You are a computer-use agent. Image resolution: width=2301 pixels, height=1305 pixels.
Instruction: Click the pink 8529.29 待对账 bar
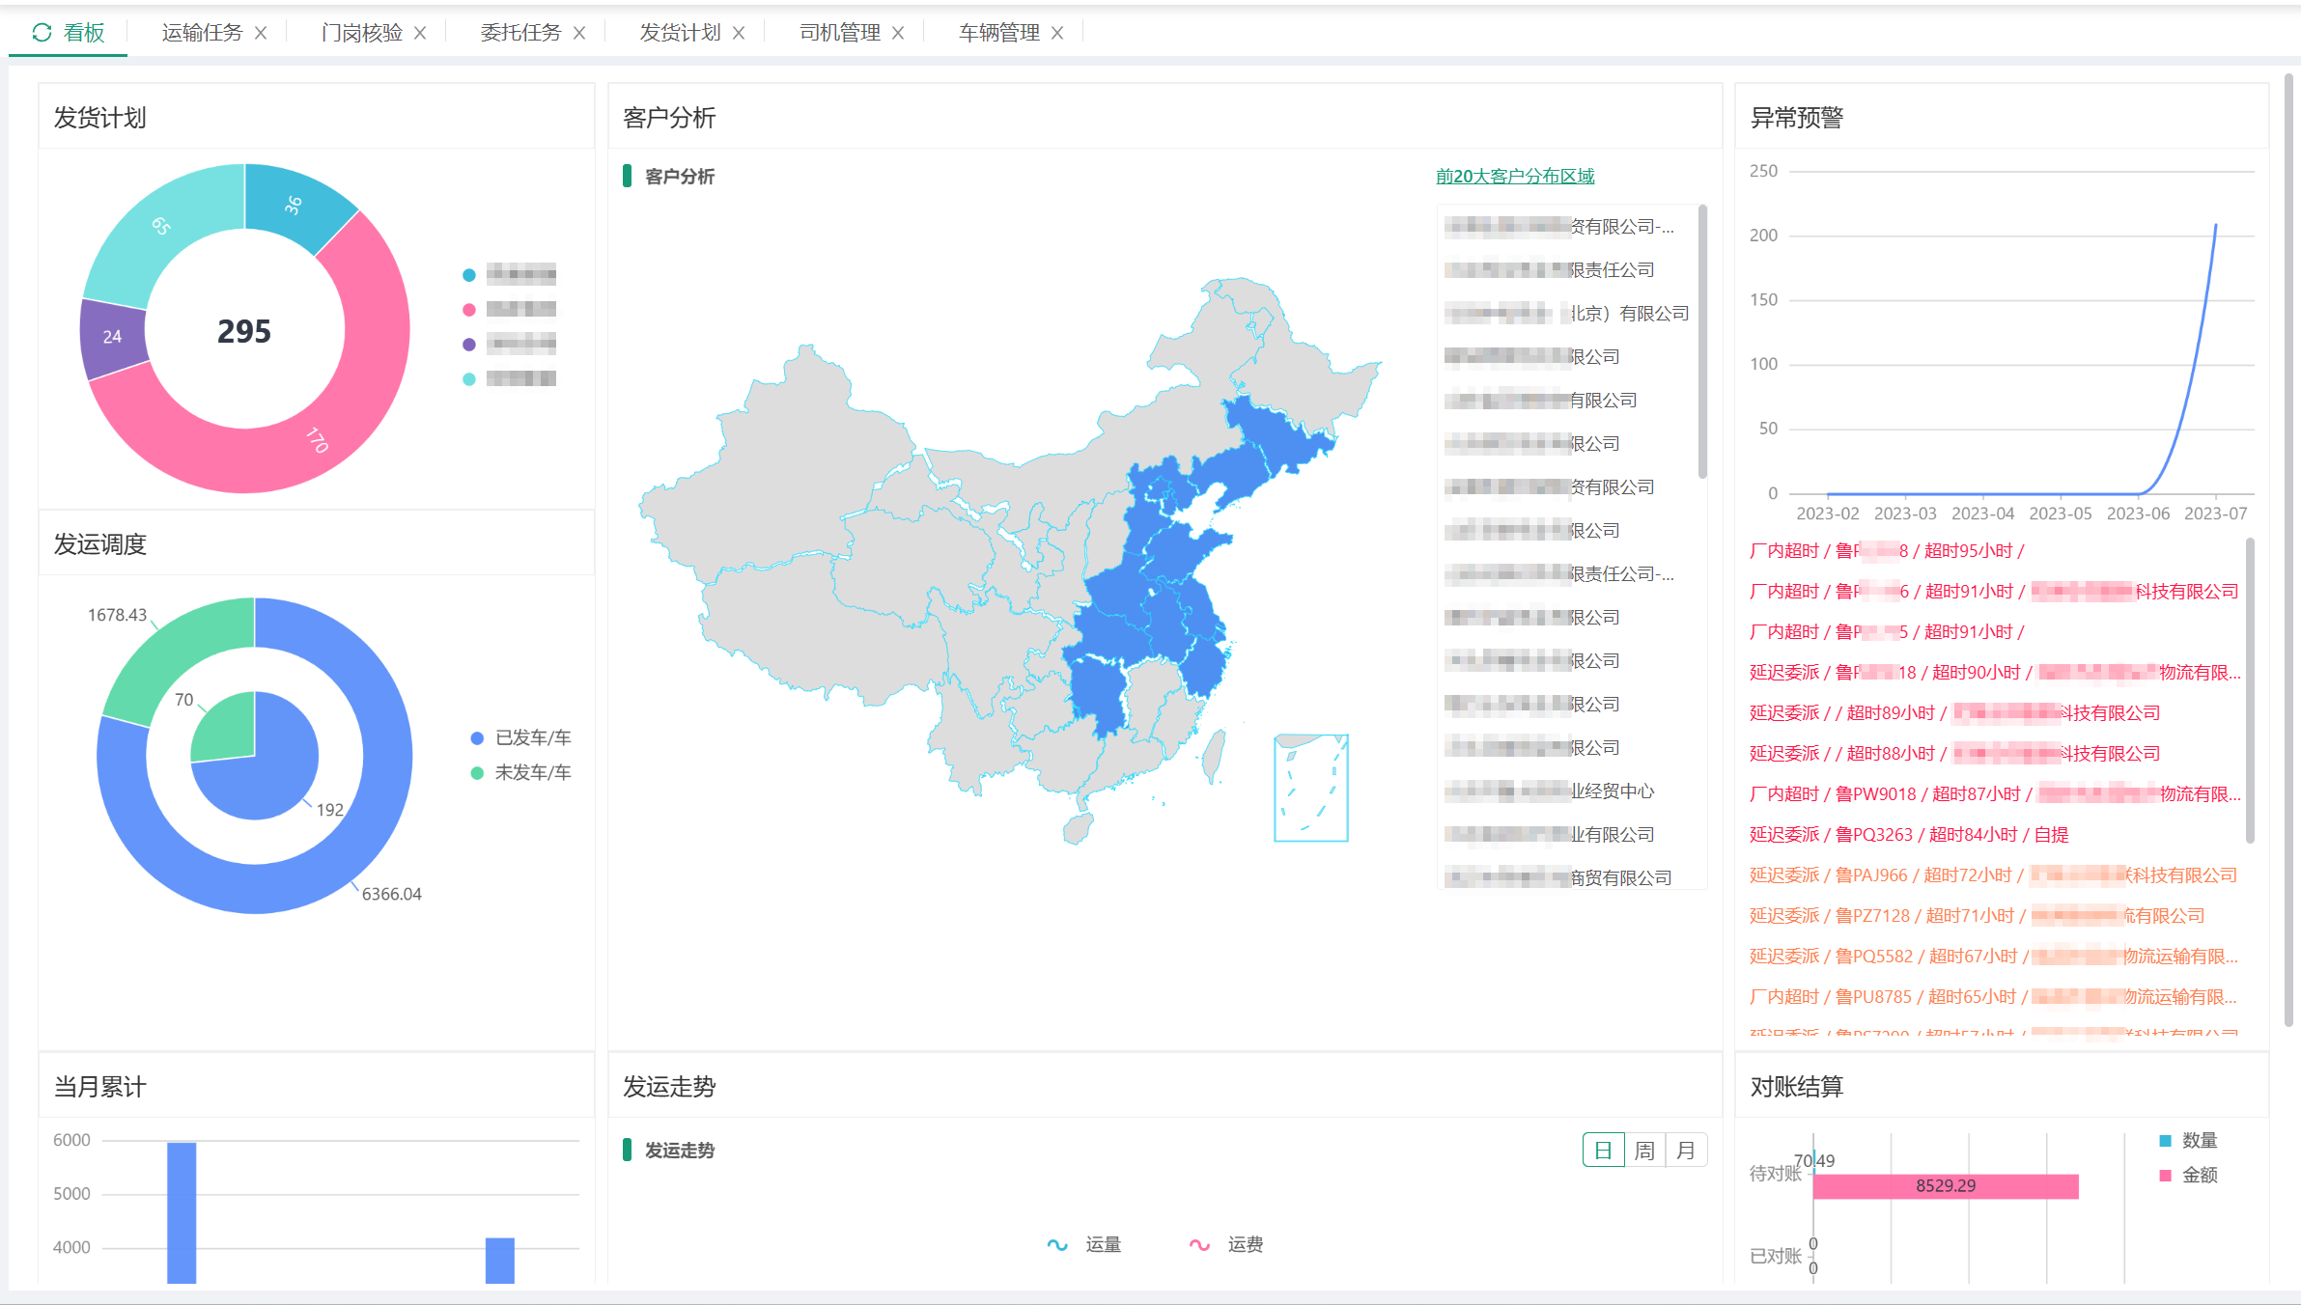click(x=1945, y=1185)
